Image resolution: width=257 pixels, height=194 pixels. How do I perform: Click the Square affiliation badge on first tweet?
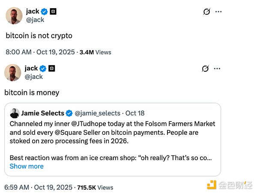tap(53, 11)
